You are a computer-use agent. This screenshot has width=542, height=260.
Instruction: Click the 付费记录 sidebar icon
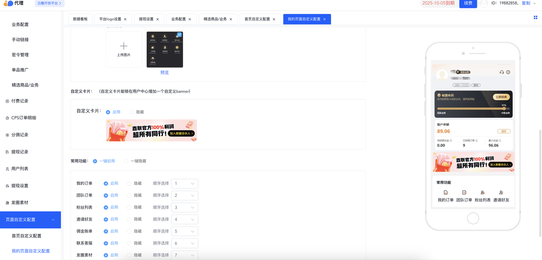coord(7,101)
